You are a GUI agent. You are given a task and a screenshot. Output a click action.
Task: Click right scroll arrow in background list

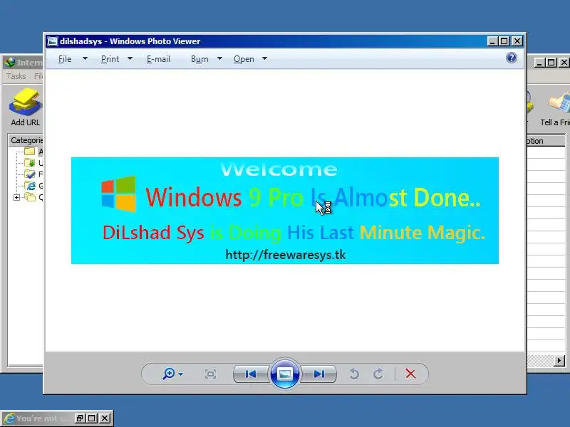(559, 361)
